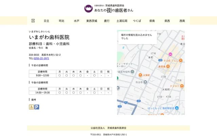Click the ナマステ restaurant pin on map
The width and height of the screenshot is (217, 136).
[182, 86]
